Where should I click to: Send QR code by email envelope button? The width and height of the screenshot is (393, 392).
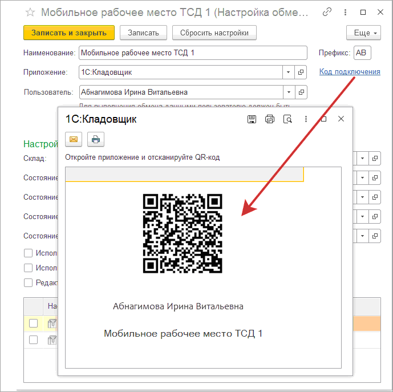pyautogui.click(x=74, y=139)
